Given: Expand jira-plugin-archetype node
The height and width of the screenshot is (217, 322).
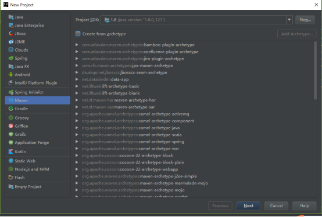Looking at the screenshot, I should point(77,59).
